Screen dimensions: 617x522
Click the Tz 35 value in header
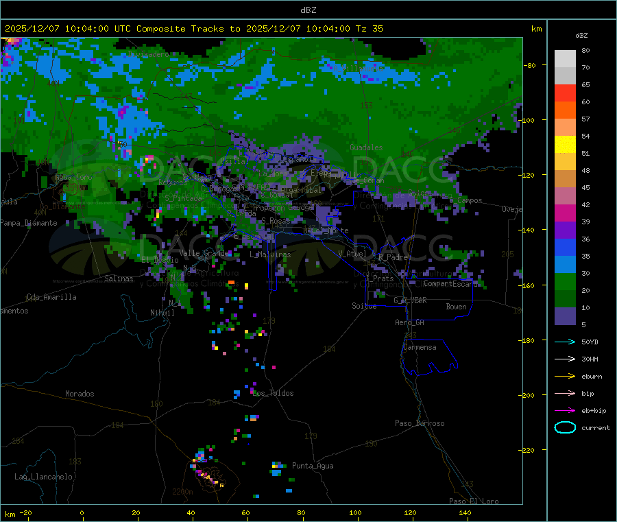[369, 29]
